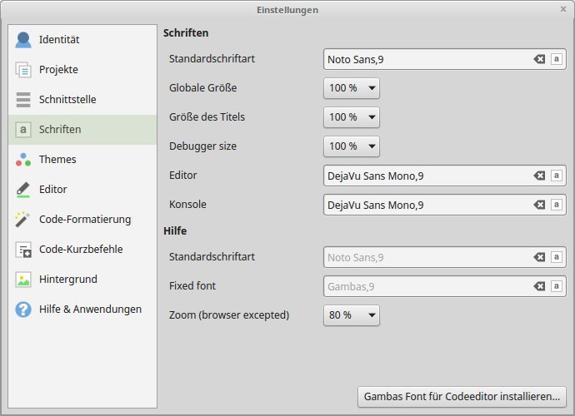Clear the Editor font field
575x416 pixels.
[x=539, y=176]
